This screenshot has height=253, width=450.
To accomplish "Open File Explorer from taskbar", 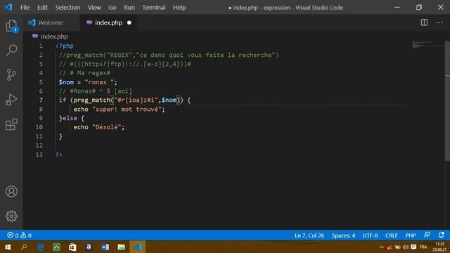I will pos(121,247).
